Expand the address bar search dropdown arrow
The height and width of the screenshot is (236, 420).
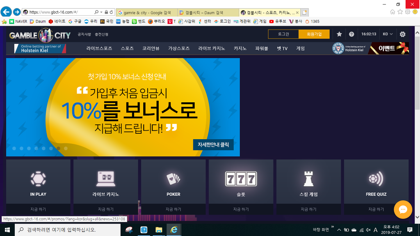(101, 12)
